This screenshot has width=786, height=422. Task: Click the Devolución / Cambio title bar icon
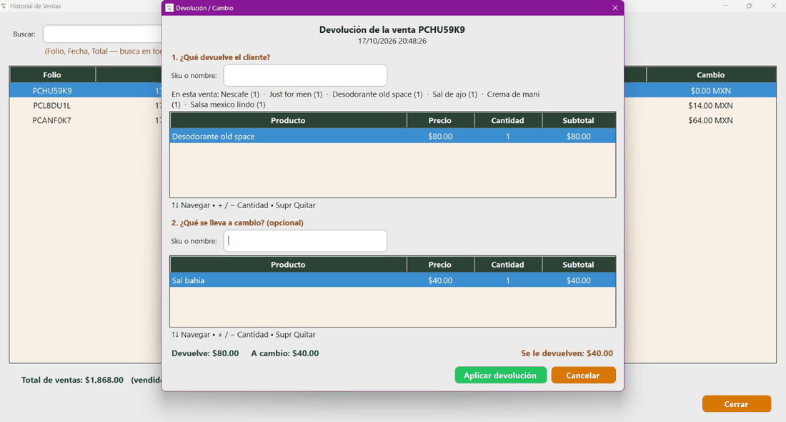pyautogui.click(x=169, y=8)
